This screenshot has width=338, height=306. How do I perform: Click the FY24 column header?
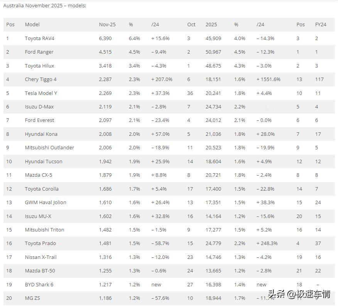pyautogui.click(x=321, y=25)
